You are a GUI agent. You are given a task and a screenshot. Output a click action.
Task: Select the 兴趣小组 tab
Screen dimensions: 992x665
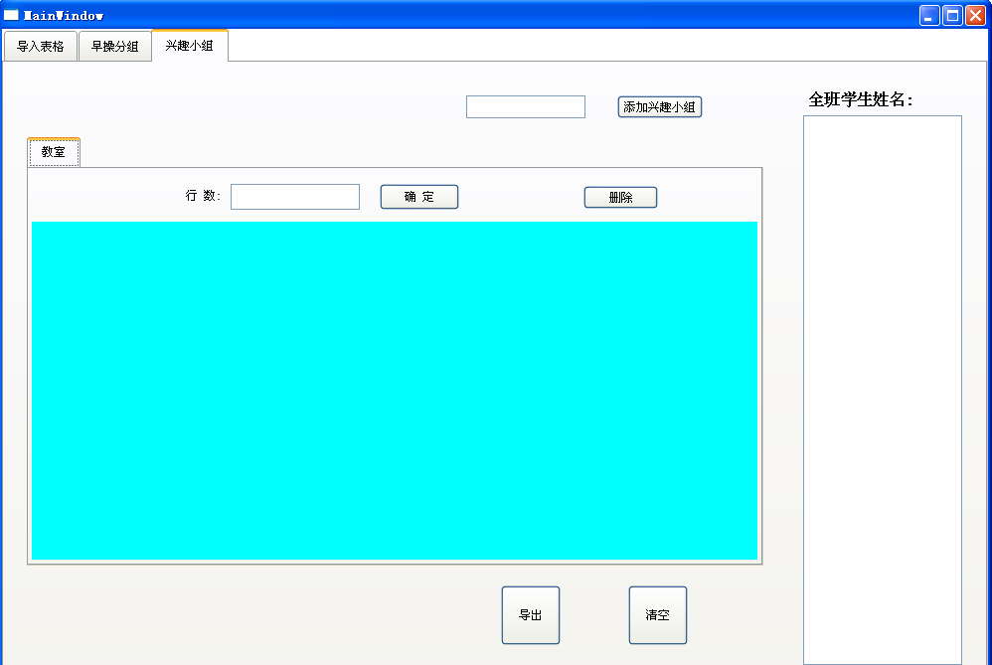click(x=189, y=46)
